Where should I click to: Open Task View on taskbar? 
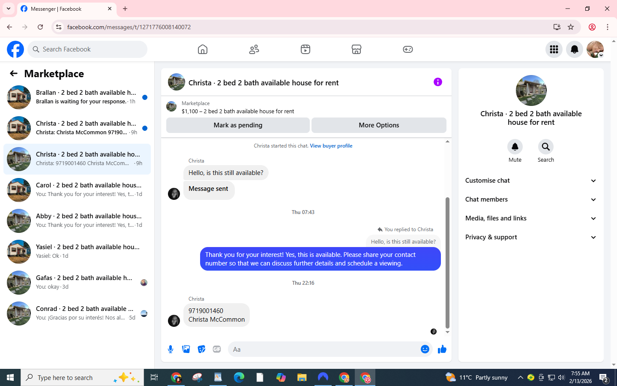tap(154, 377)
